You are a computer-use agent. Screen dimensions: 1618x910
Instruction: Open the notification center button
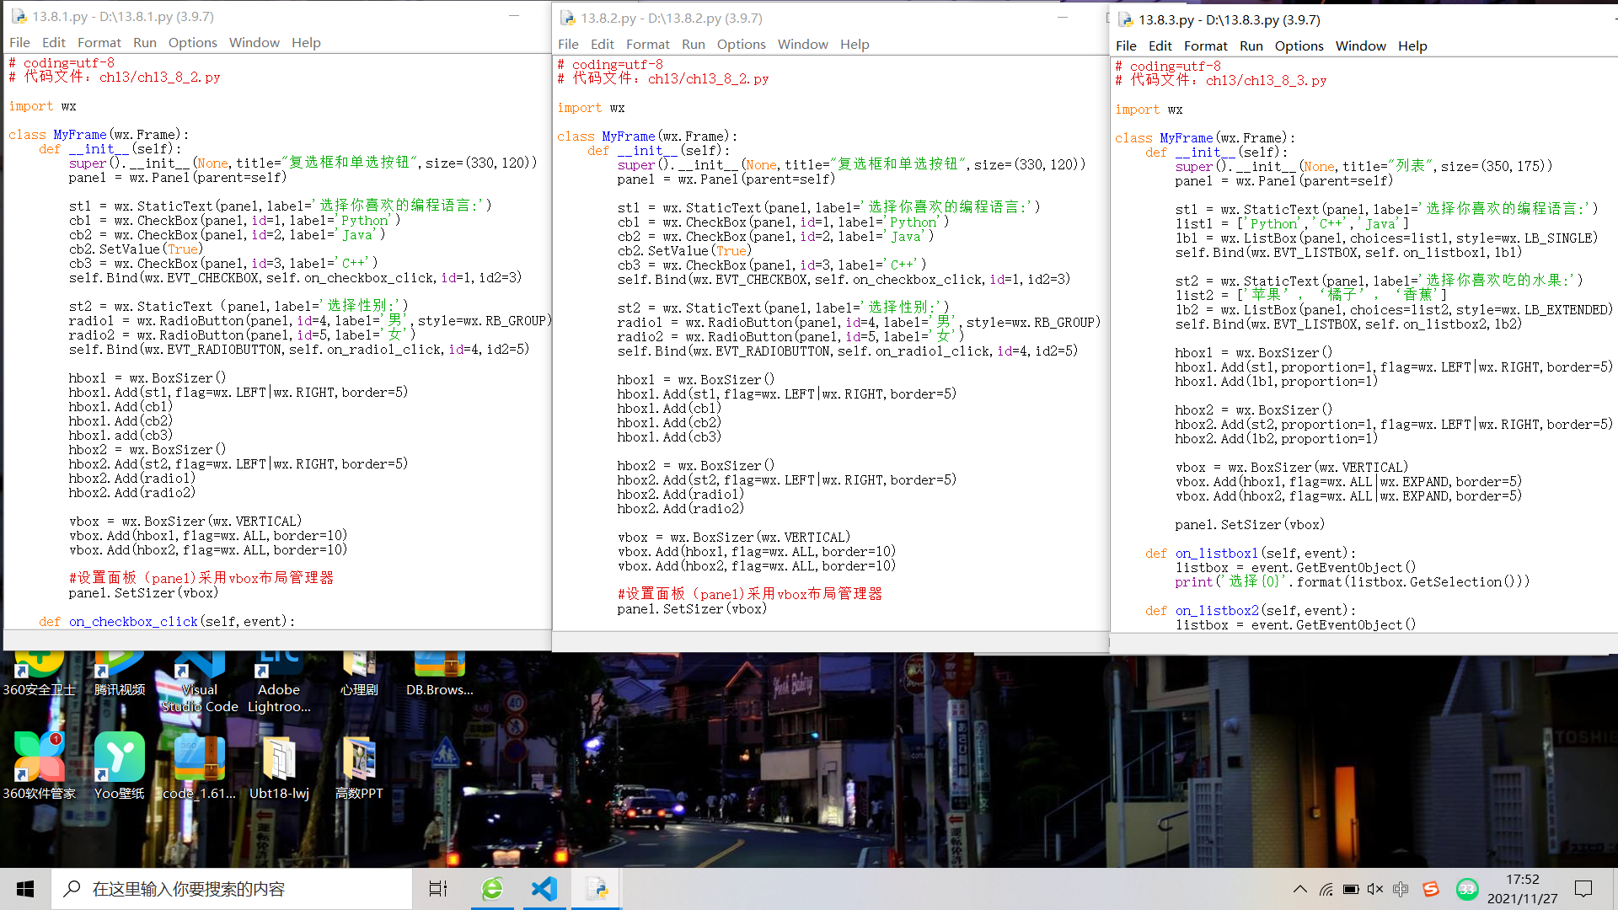[1583, 889]
